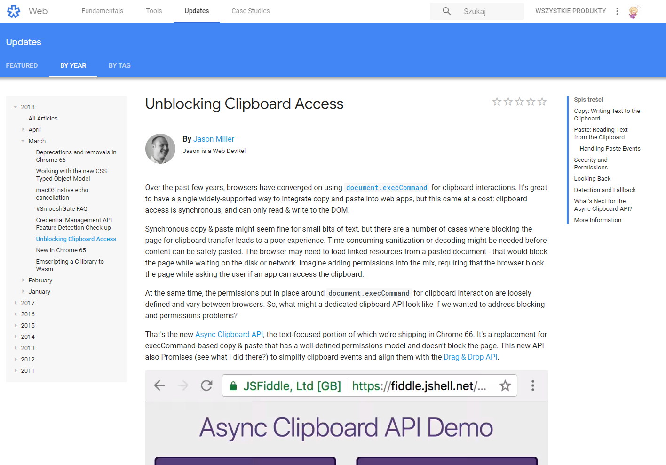Open the Fundamentals nav tab
666x465 pixels.
click(102, 11)
